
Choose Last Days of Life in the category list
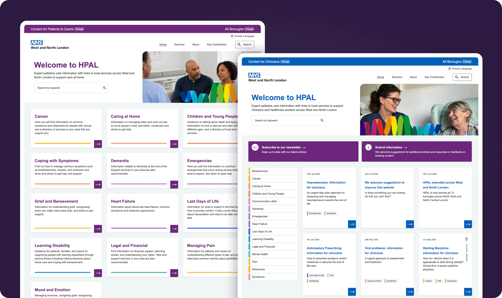point(273,231)
